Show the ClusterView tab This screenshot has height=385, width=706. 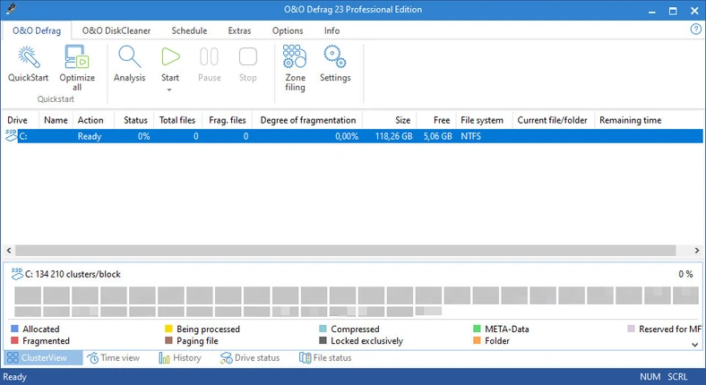coord(43,357)
